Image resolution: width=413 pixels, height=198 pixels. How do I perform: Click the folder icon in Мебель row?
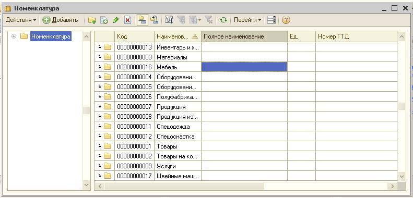click(108, 67)
